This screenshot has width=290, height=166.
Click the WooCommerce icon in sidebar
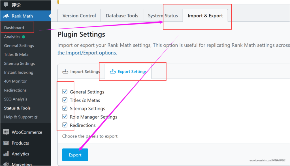[x=6, y=132]
